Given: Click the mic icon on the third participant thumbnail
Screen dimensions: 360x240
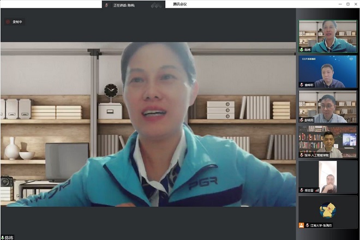Looking at the screenshot, I should coord(302,120).
